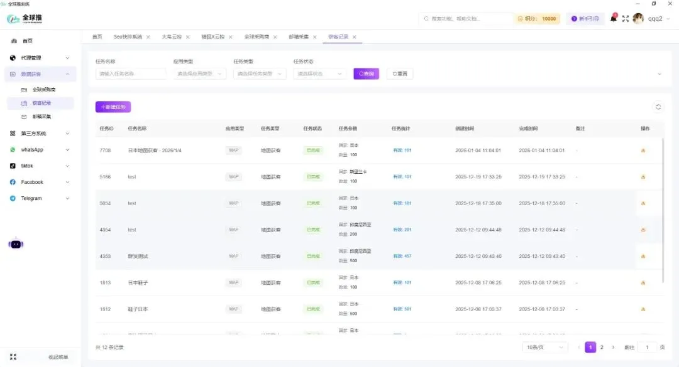This screenshot has width=679, height=367.
Task: Switch to the 全球采购商 tab
Action: [x=257, y=37]
